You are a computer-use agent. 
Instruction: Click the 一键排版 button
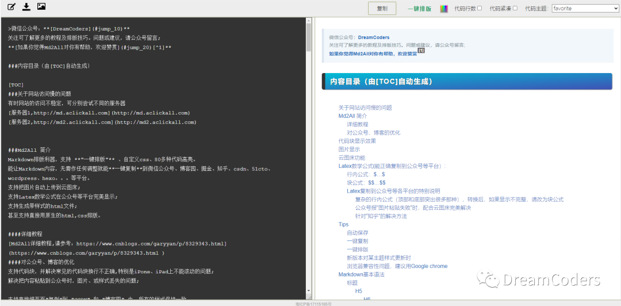419,9
